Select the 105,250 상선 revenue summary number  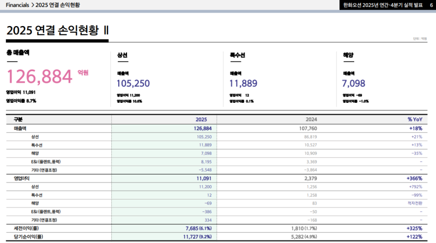133,83
